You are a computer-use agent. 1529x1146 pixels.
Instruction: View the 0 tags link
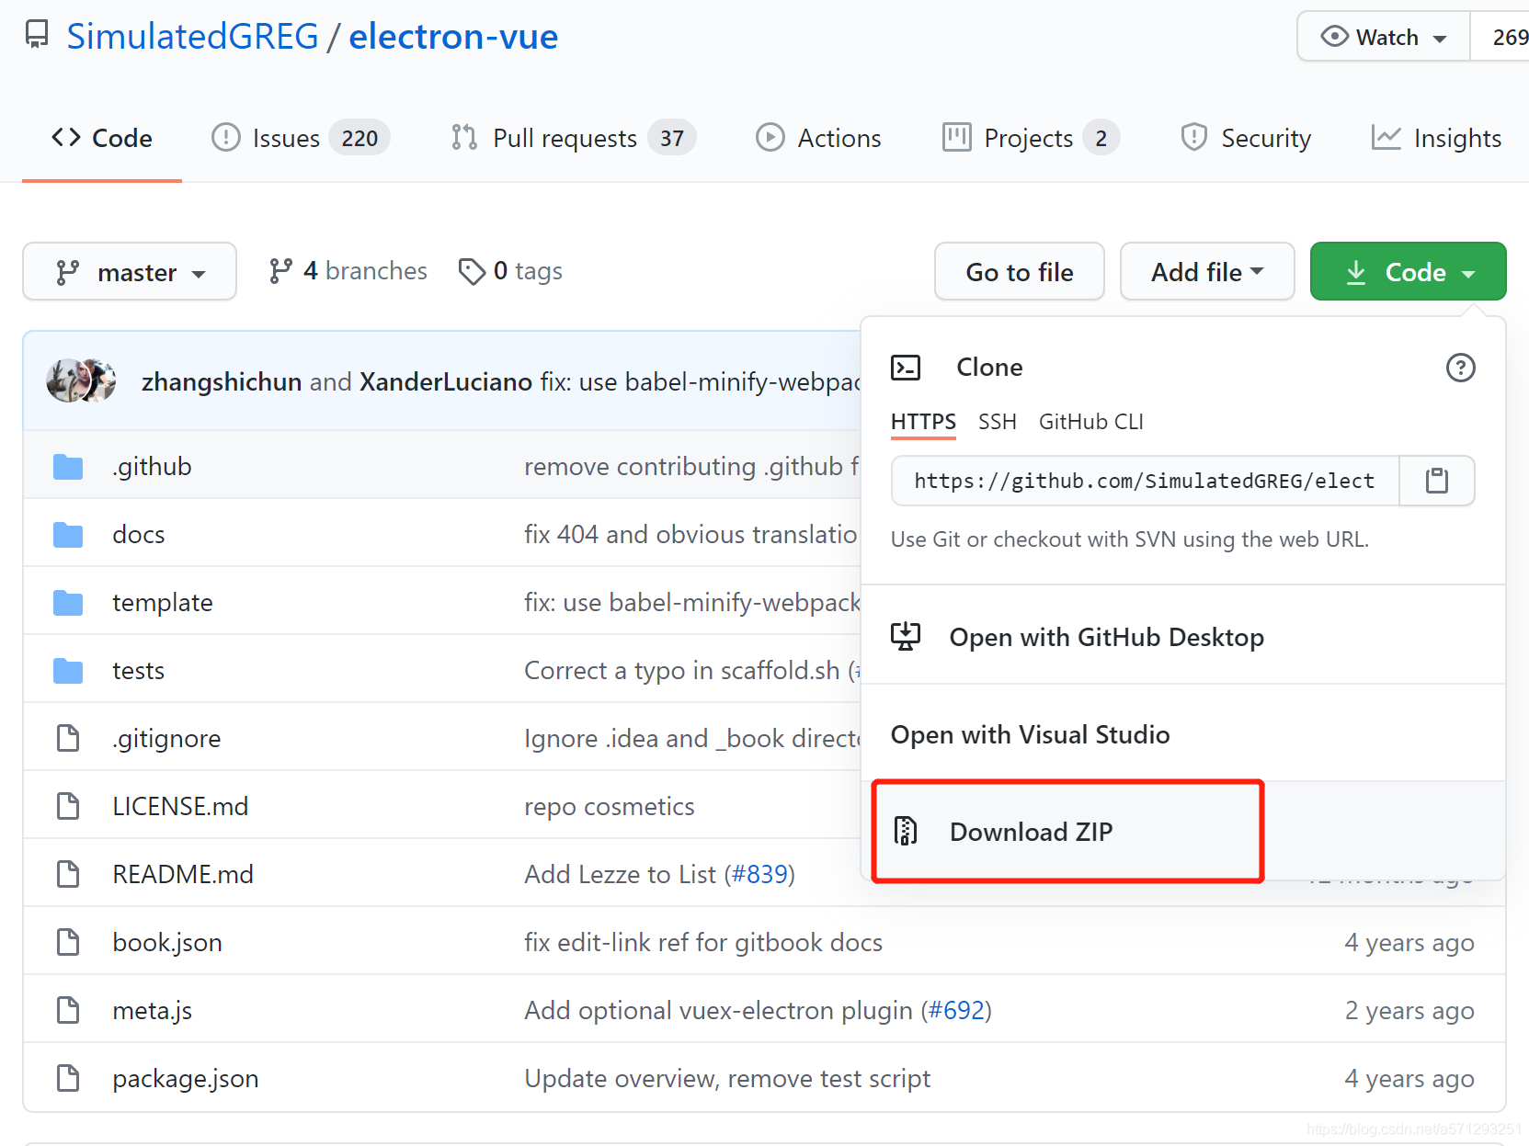511,271
